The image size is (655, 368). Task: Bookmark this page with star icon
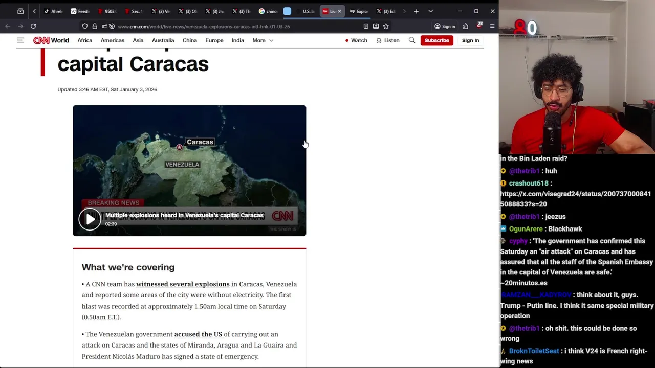coord(386,26)
